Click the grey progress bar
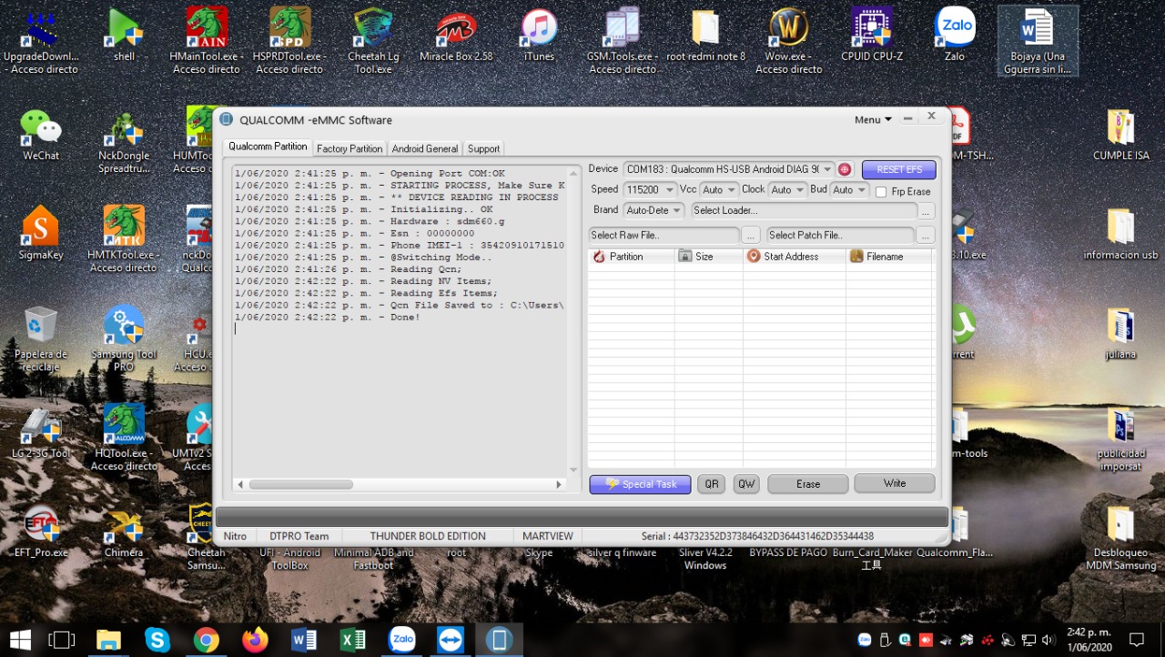Viewport: 1165px width, 657px height. click(x=582, y=517)
